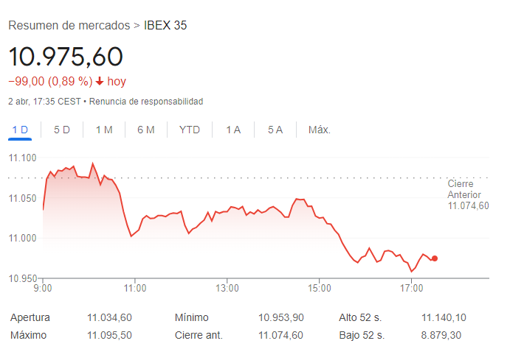Image resolution: width=510 pixels, height=349 pixels.
Task: Open the 1 M chart range
Action: 104,130
